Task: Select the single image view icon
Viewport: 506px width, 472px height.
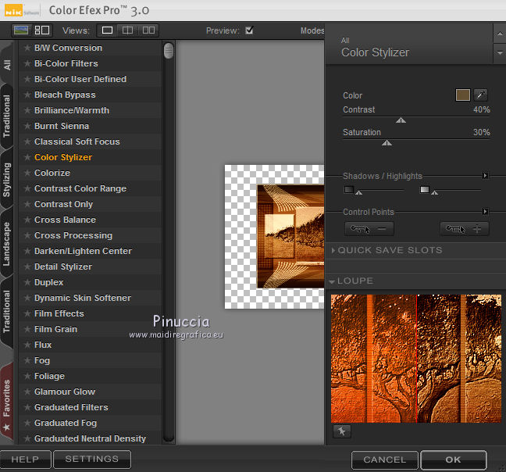Action: click(x=107, y=30)
